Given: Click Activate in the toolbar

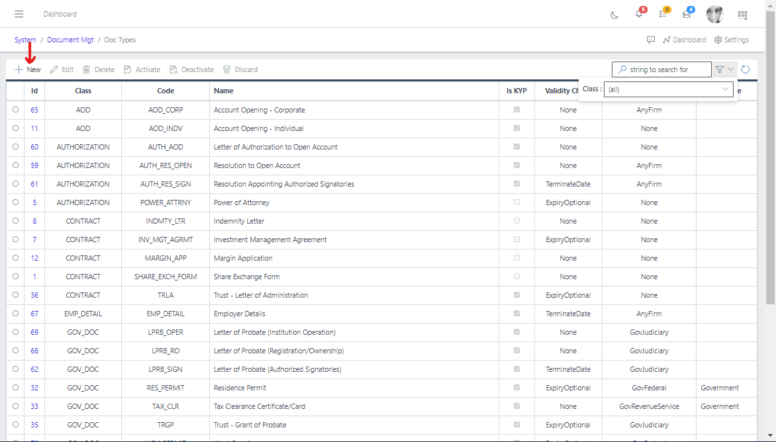Looking at the screenshot, I should [142, 69].
